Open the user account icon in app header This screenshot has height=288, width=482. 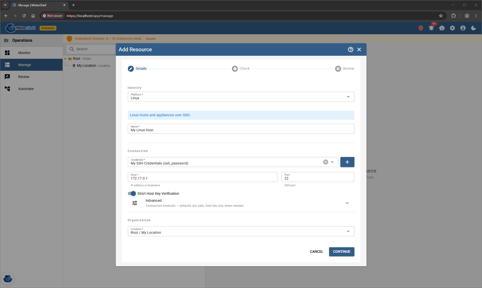(463, 28)
